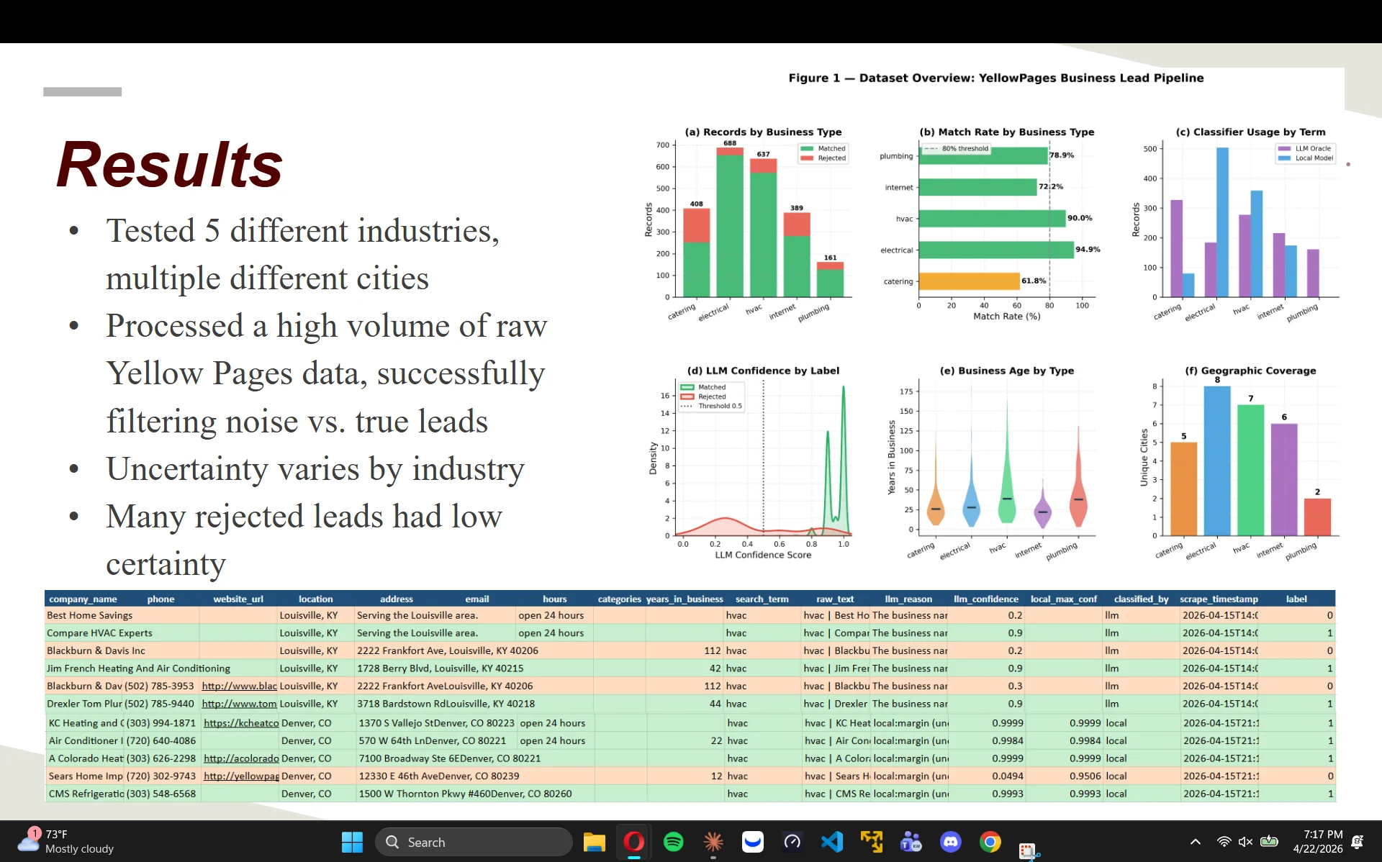Click the 'Best Home Savings' company cell
Viewport: 1382px width, 862px height.
[x=90, y=615]
